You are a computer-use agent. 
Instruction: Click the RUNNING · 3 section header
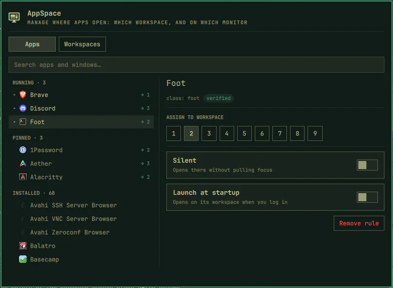[29, 83]
